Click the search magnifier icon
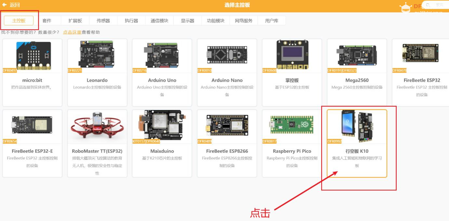 tap(429, 5)
